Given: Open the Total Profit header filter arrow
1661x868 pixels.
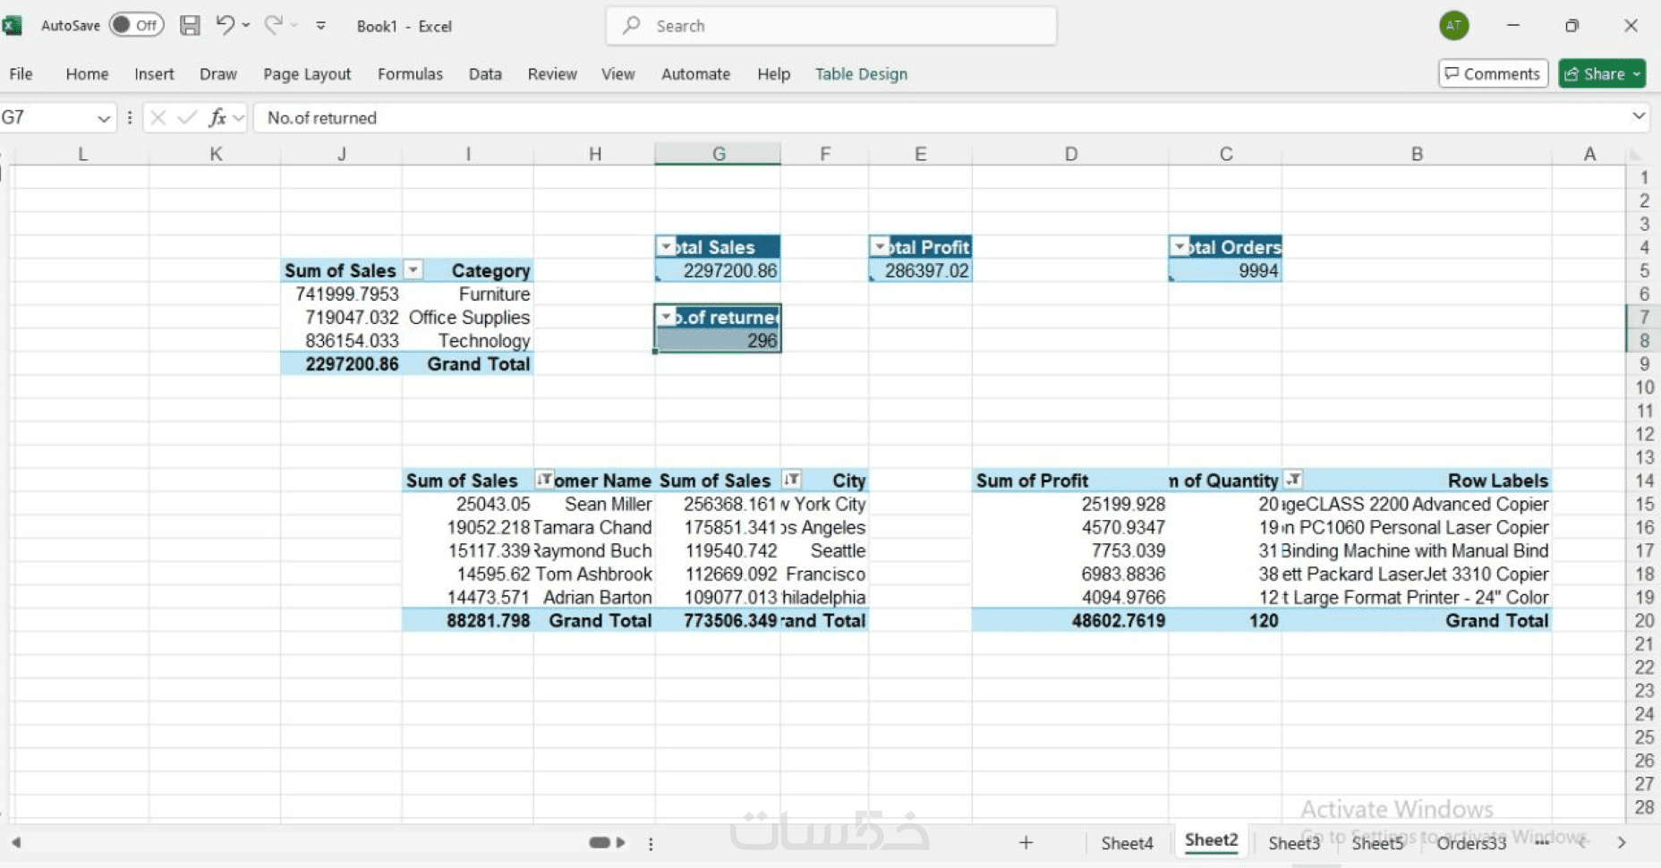Looking at the screenshot, I should (x=880, y=247).
